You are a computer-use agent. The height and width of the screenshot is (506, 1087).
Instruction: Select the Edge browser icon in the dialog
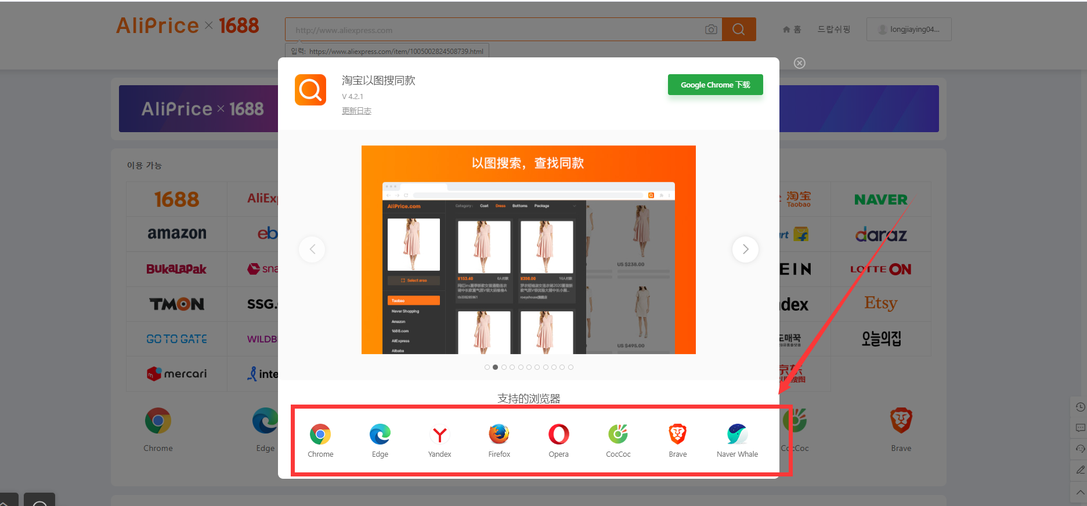[x=380, y=434]
